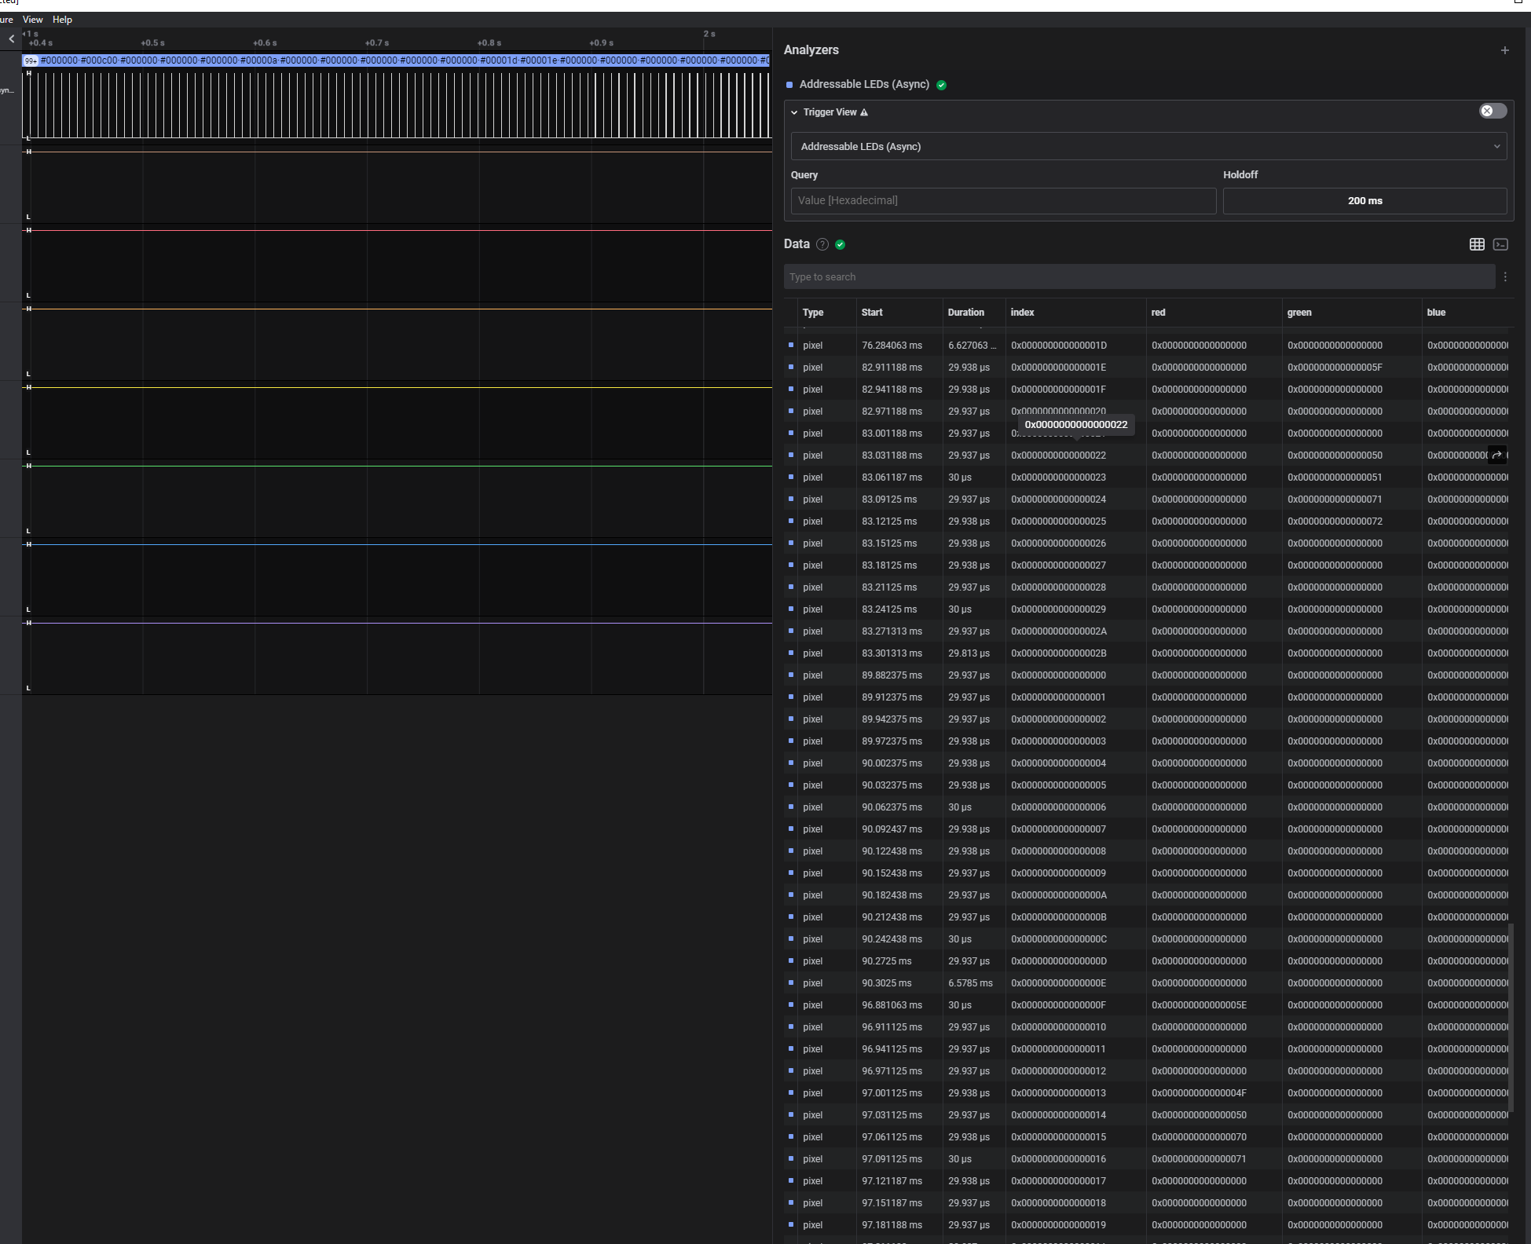
Task: Collapse the sidebar with left arrow
Action: [11, 38]
